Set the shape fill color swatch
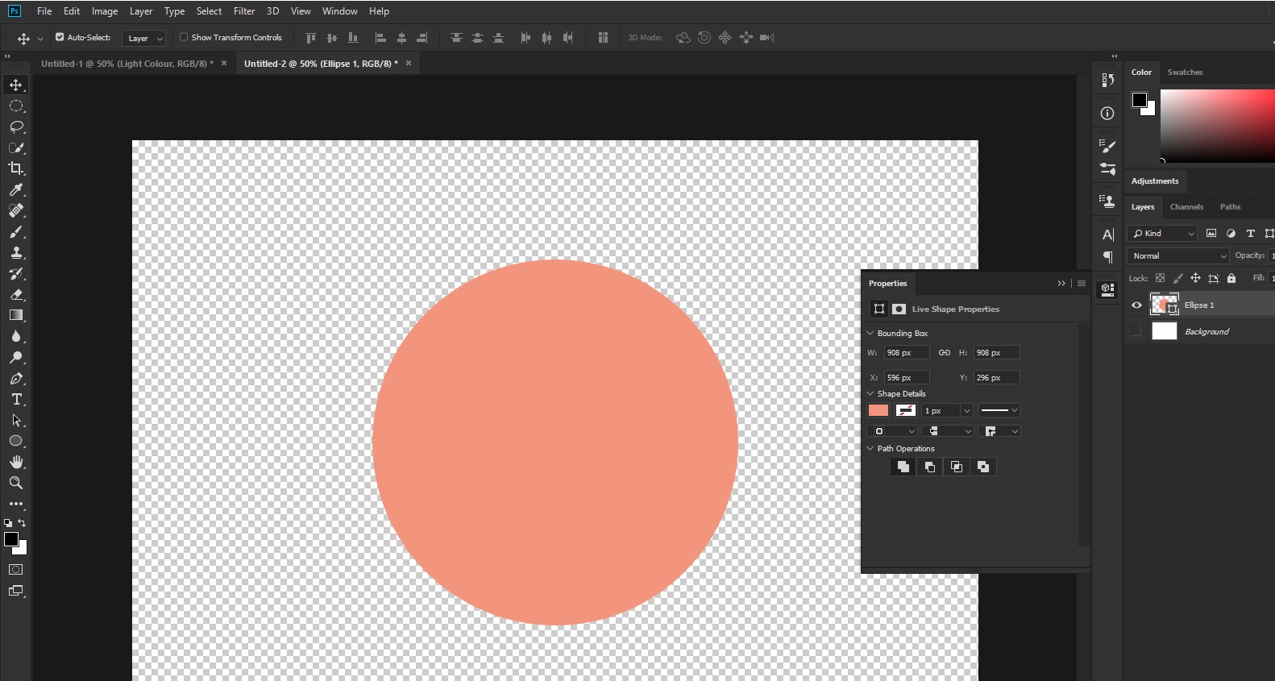Image resolution: width=1275 pixels, height=681 pixels. click(x=878, y=410)
